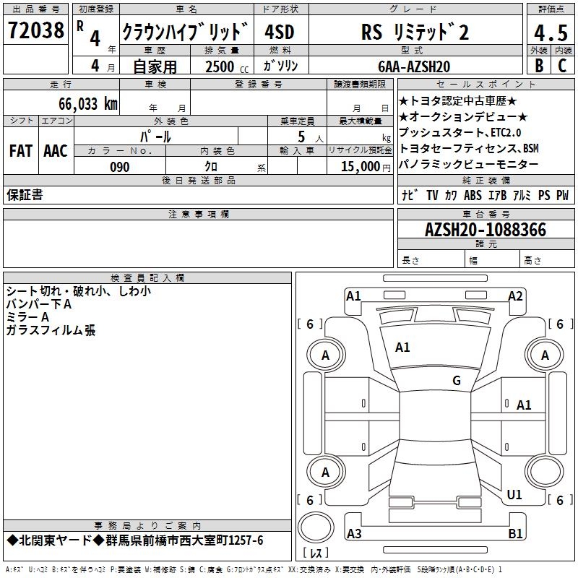Viewport: 578px width, 578px height.
Task: Click inspector note シート切れ・破れ小、しわ小
Action: (79, 291)
